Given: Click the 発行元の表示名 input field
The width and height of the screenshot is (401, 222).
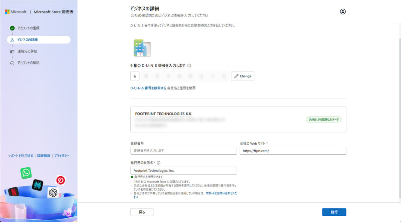Looking at the screenshot, I should pos(183,170).
